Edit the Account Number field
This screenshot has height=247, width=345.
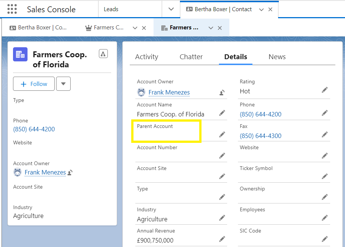tap(222, 155)
